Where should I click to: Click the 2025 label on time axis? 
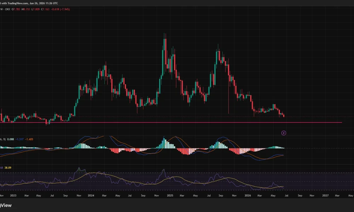170,195
